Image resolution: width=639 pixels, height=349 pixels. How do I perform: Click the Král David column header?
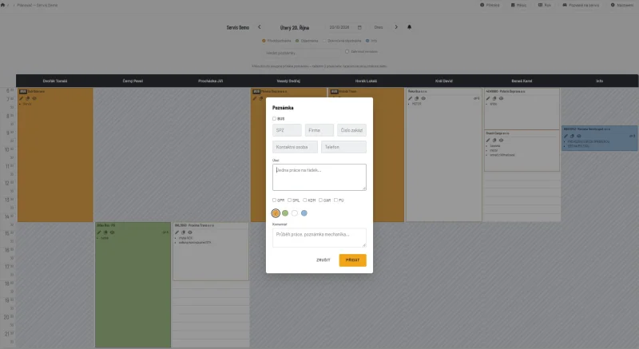pyautogui.click(x=444, y=81)
